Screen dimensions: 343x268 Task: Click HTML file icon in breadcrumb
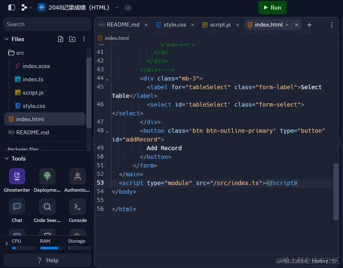pos(100,38)
